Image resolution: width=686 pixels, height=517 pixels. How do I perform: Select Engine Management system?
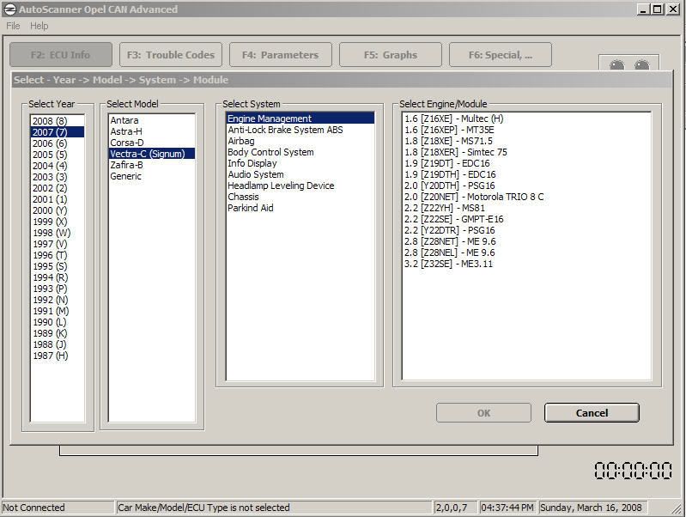[301, 119]
